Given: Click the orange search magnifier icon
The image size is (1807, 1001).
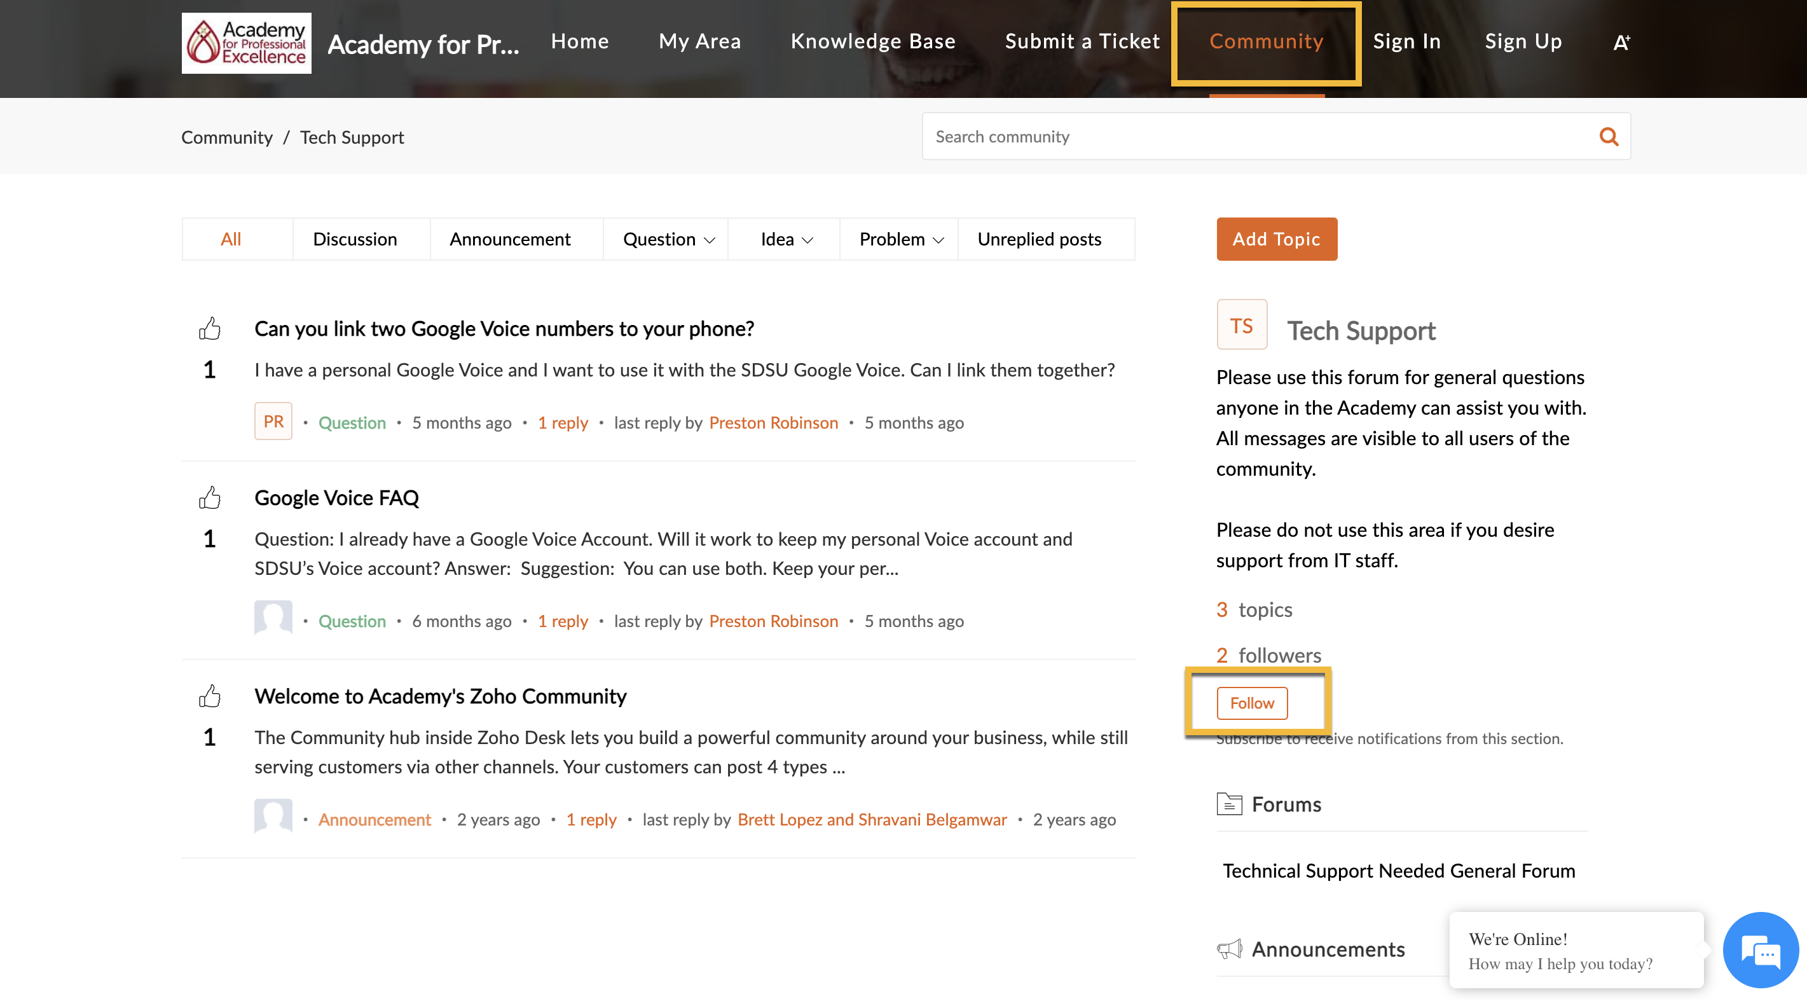Looking at the screenshot, I should (x=1609, y=137).
